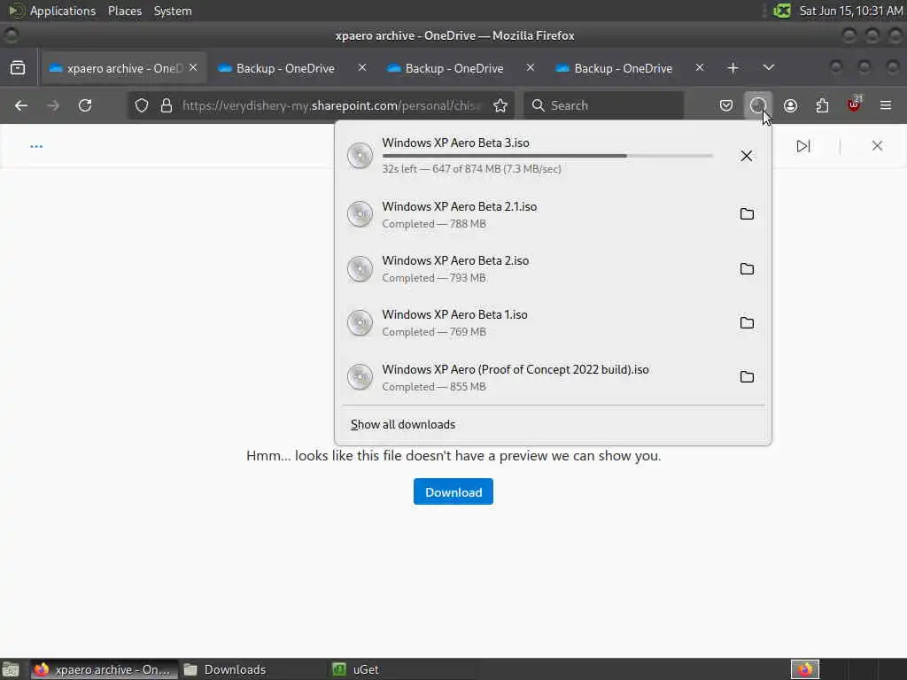Screen dimensions: 907x680
Task: Close the OneDrive file preview
Action: (877, 146)
